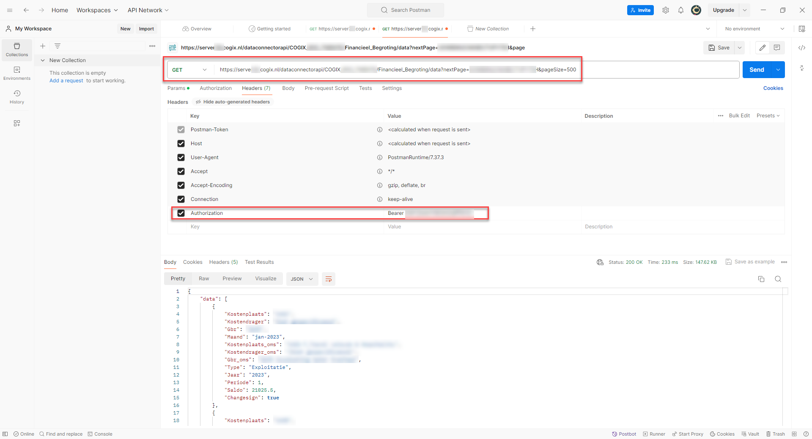Open the hamburger menu in the title bar
This screenshot has width=812, height=439.
click(10, 10)
